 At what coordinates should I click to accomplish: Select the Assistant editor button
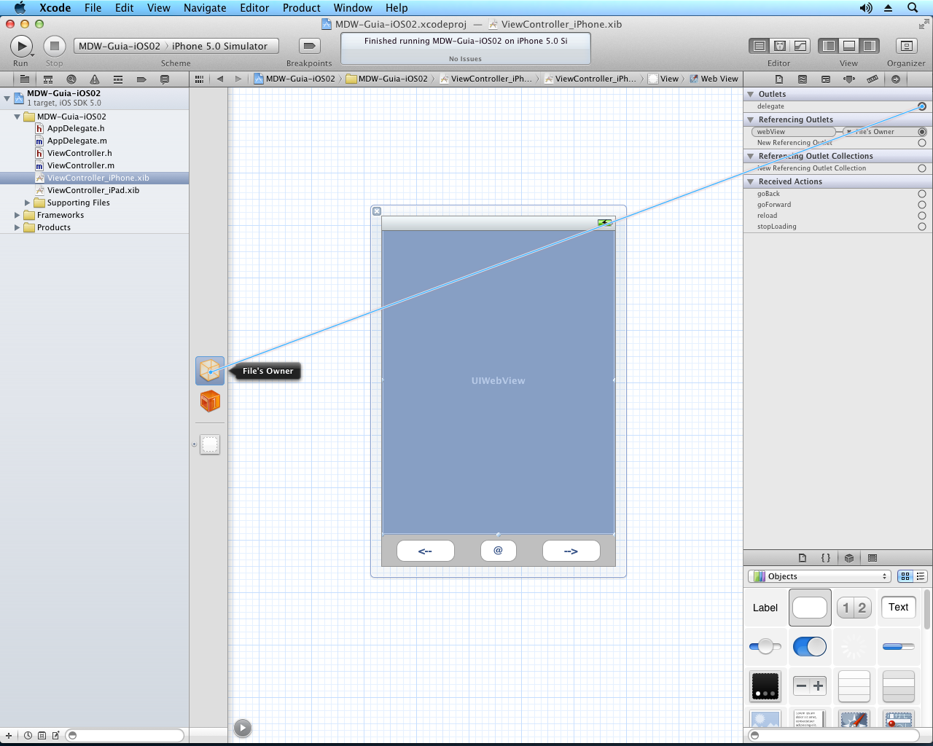pos(779,46)
